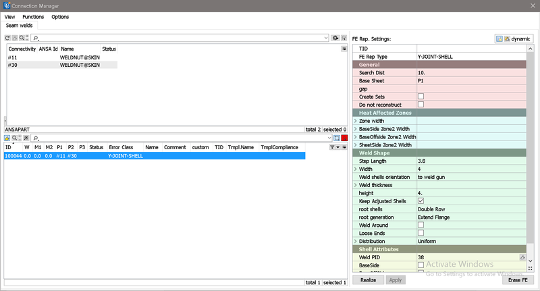Click the dotted selection icon at top search right
The image size is (540, 291).
click(x=344, y=38)
